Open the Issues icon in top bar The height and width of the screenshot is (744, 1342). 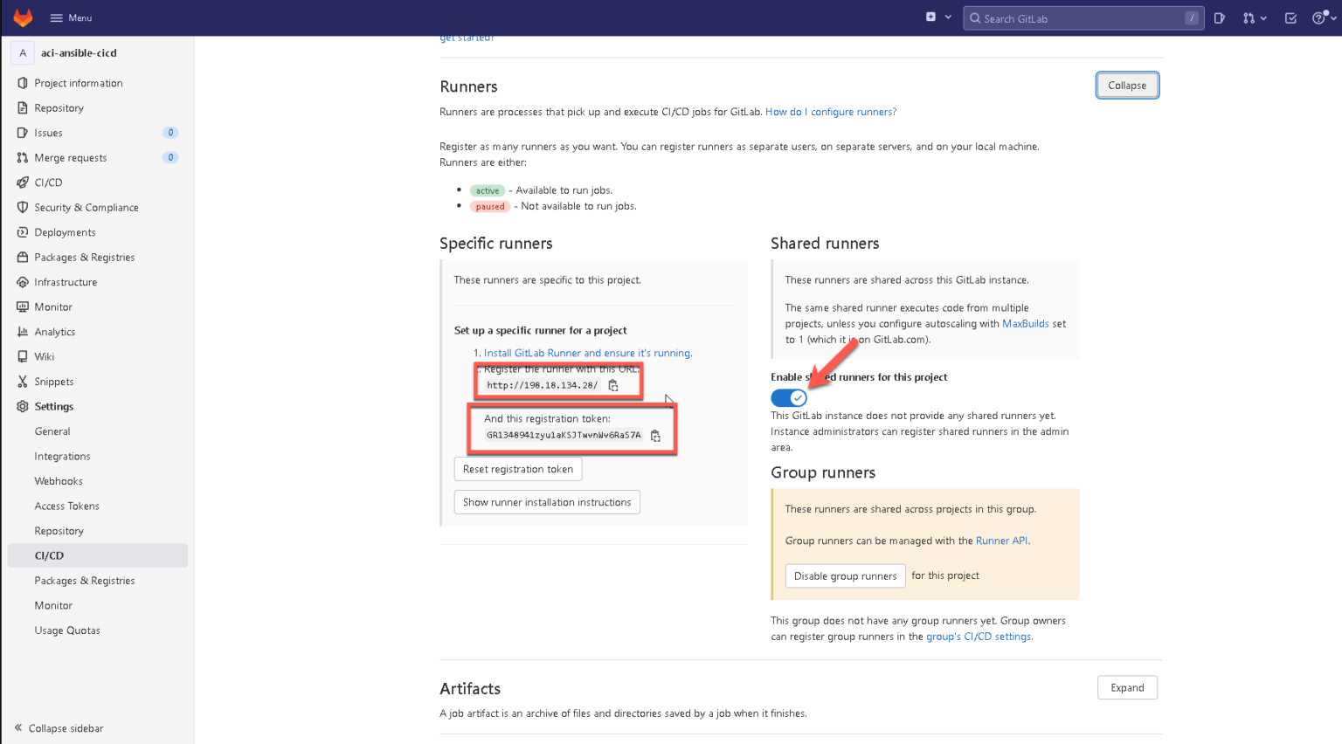coord(1219,17)
